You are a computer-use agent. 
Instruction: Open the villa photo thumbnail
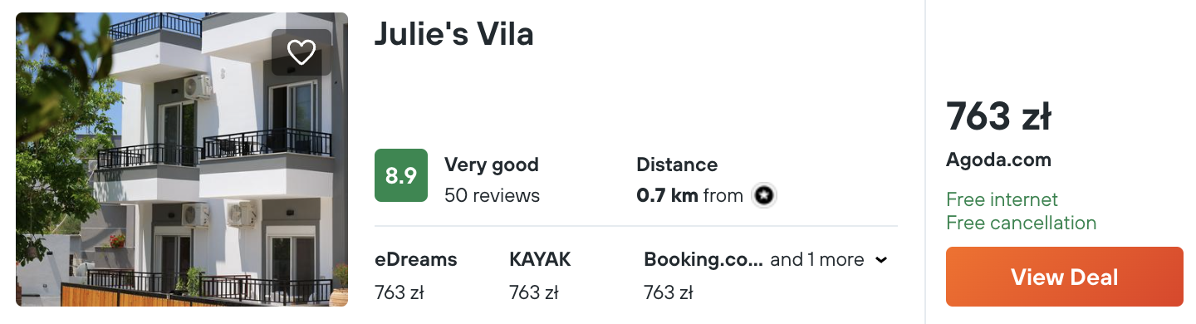pyautogui.click(x=182, y=160)
